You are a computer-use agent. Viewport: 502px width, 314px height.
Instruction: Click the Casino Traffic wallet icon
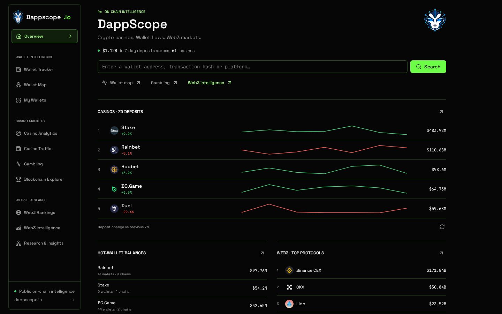[18, 149]
